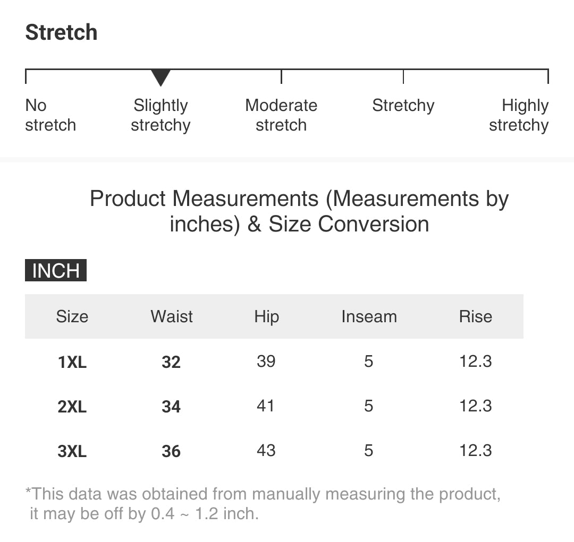The width and height of the screenshot is (574, 542).
Task: Click the Product Measurements title text
Action: pos(299,211)
